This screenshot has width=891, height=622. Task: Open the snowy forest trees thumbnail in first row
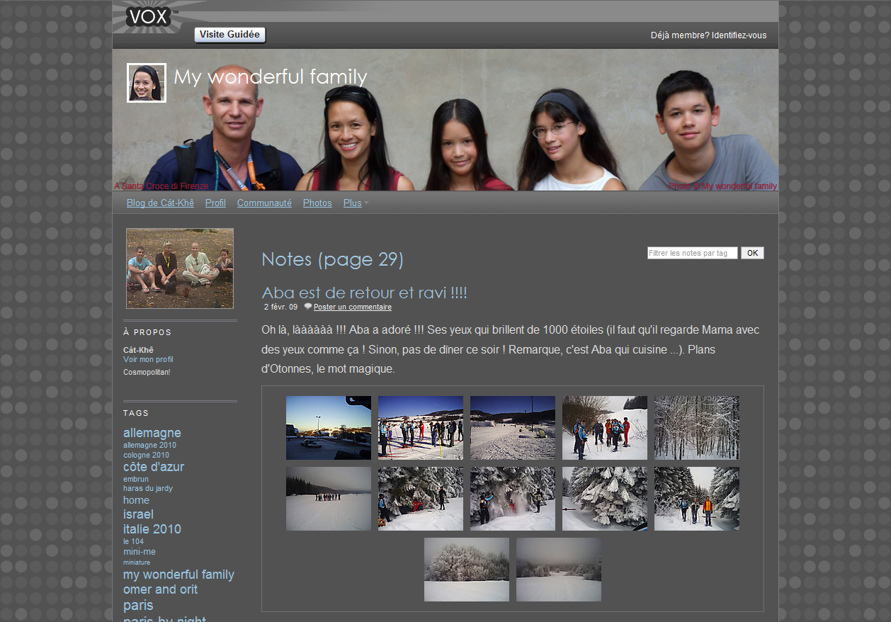697,428
